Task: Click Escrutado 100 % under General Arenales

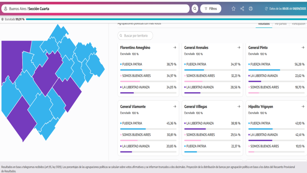Action: pyautogui.click(x=193, y=54)
